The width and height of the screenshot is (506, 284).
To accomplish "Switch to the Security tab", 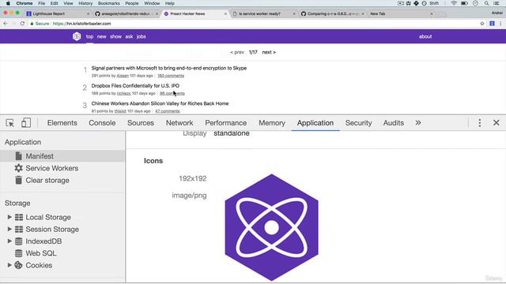I will pos(358,123).
